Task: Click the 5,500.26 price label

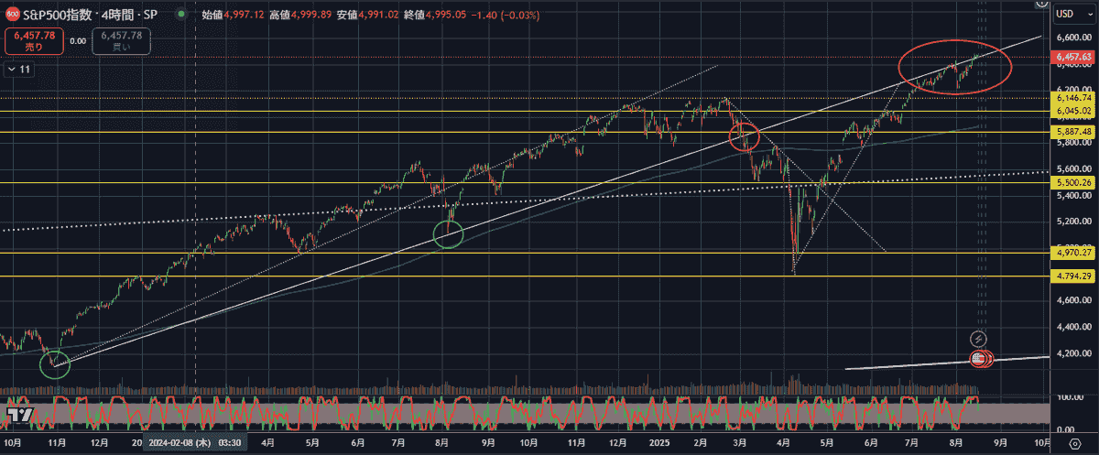Action: tap(1073, 183)
